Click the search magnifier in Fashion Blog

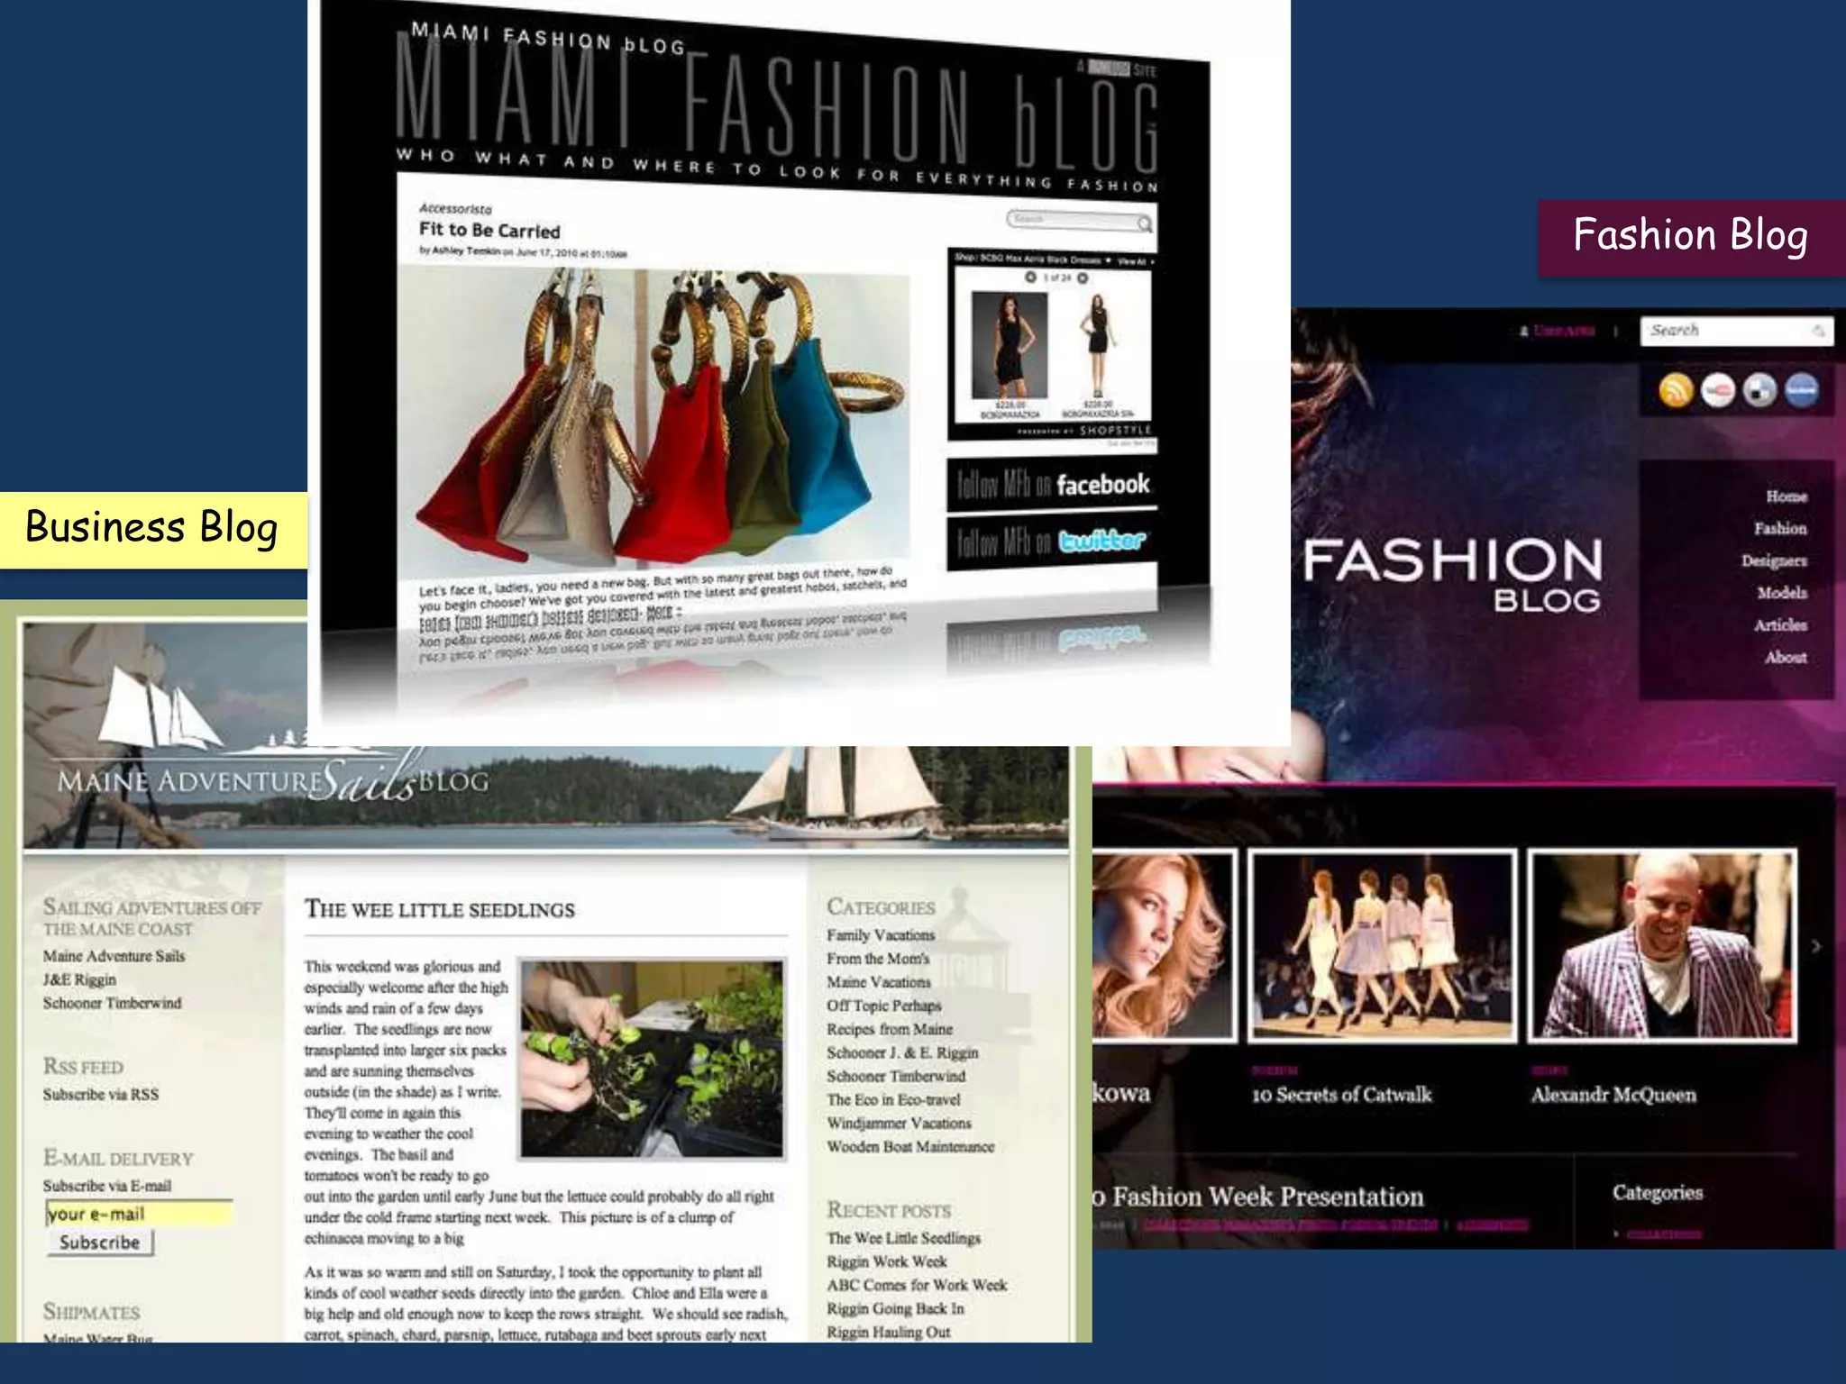[x=1819, y=332]
